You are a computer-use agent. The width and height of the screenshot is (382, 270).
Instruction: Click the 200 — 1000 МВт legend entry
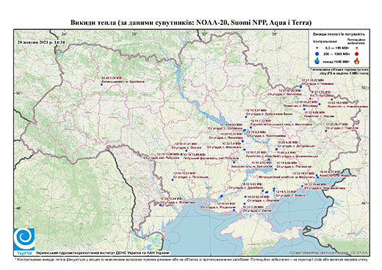336,54
